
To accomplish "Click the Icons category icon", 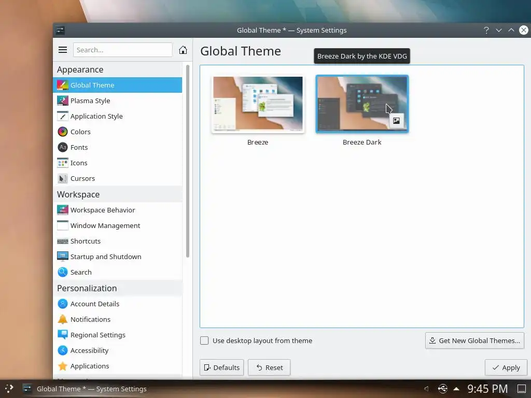I will [63, 163].
